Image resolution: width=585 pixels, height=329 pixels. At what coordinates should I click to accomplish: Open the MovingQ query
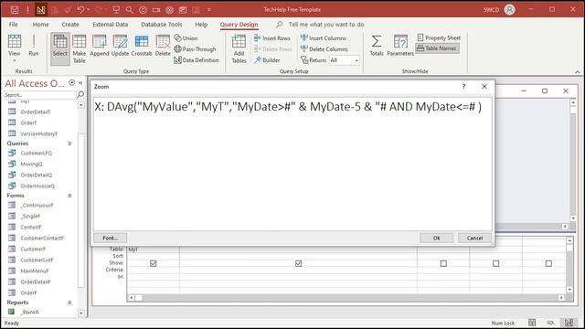(31, 164)
